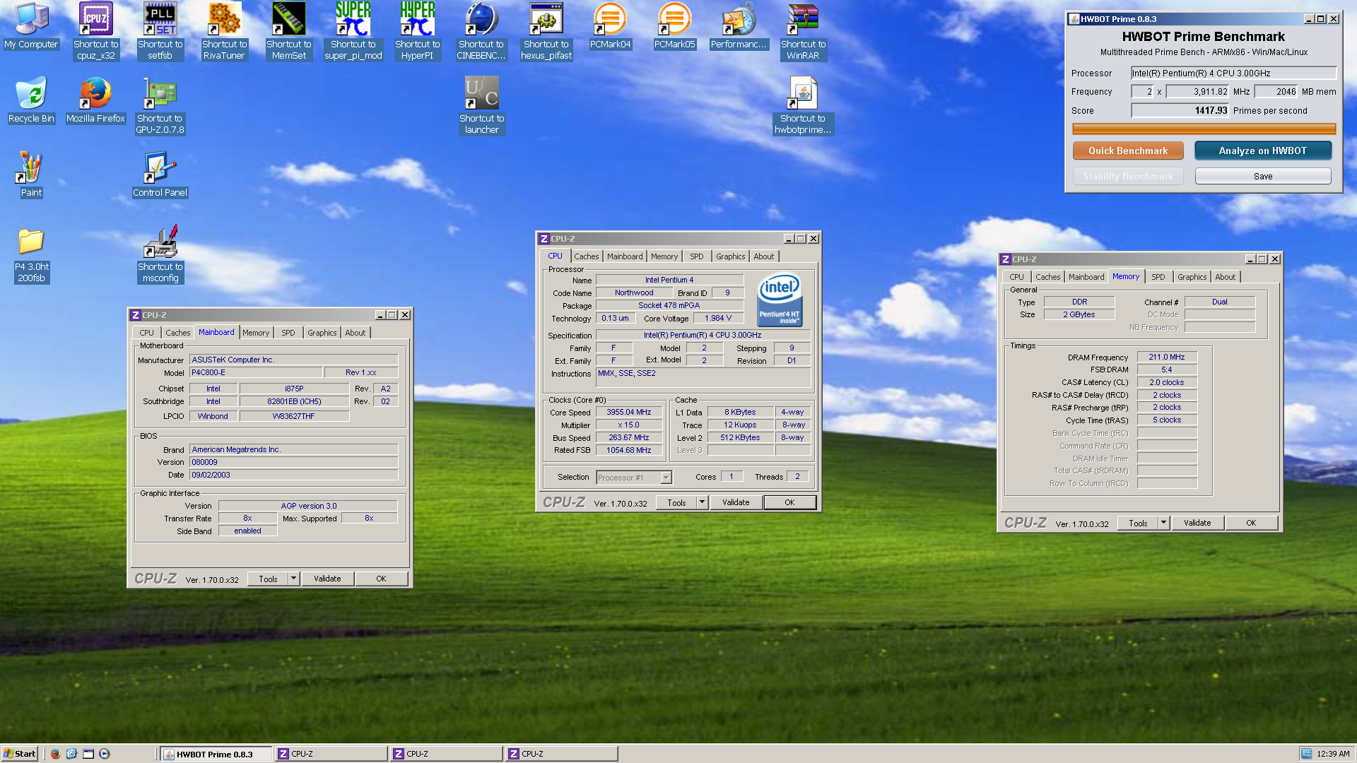Launch Paint desktop icon

point(31,175)
